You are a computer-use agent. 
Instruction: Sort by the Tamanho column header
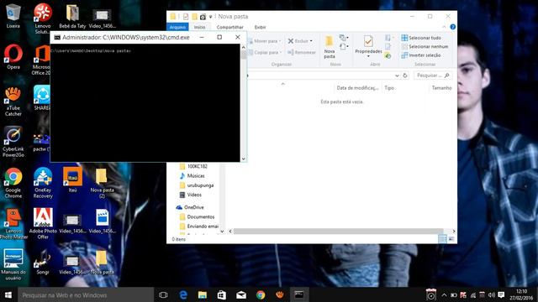(441, 88)
